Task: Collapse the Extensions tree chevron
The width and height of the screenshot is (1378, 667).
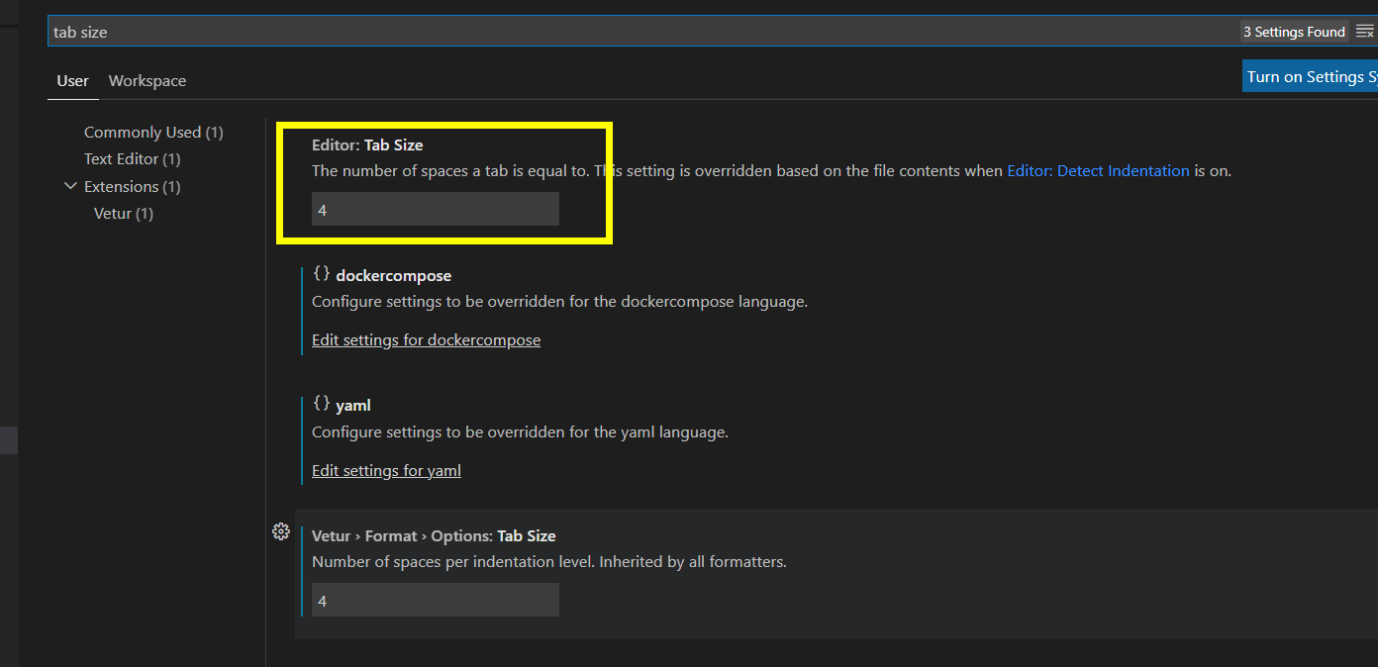Action: click(x=70, y=186)
